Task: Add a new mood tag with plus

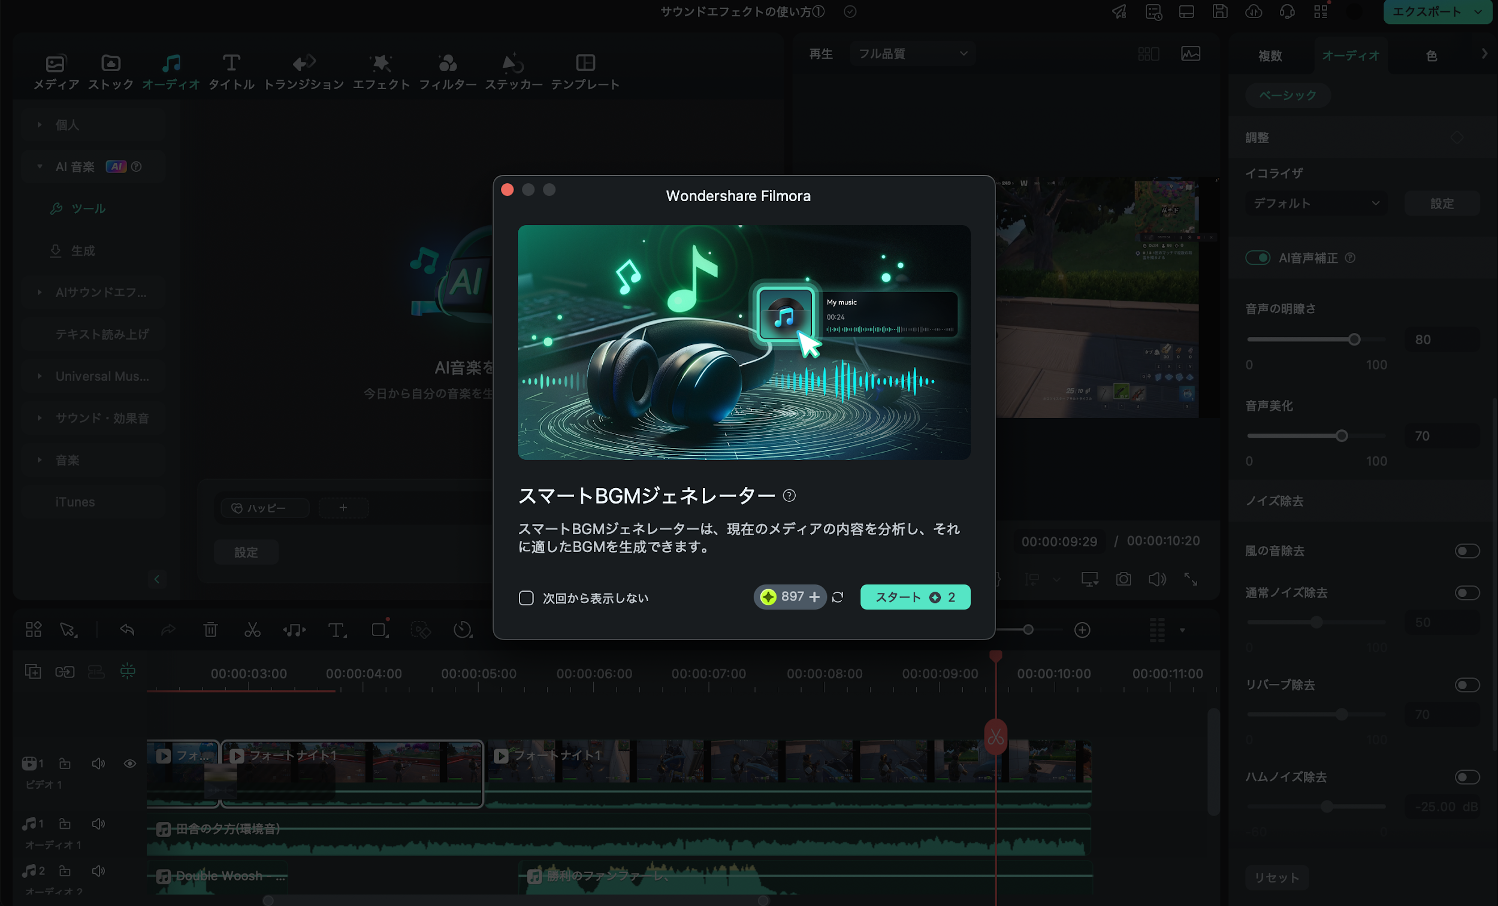Action: 343,507
